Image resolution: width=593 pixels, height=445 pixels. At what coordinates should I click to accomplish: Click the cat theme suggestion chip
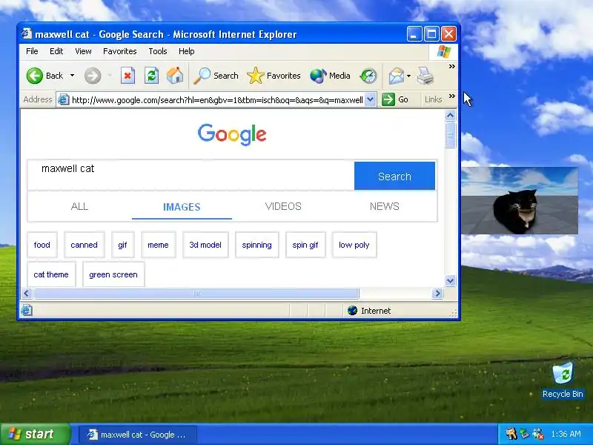click(51, 274)
